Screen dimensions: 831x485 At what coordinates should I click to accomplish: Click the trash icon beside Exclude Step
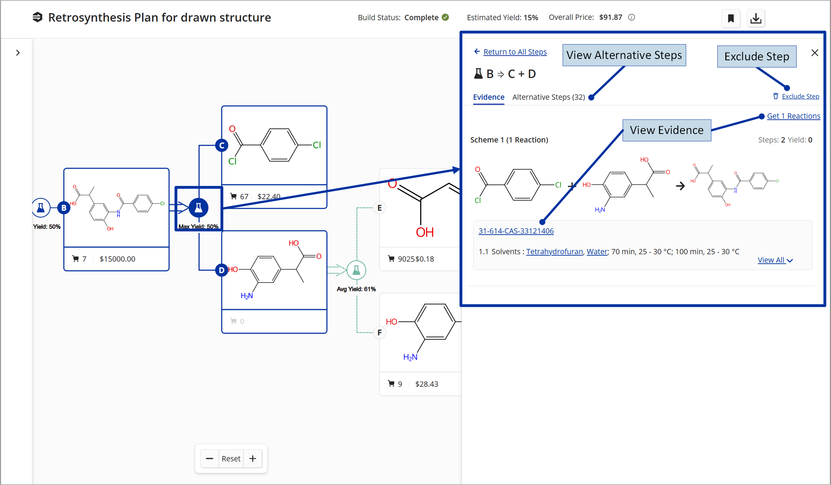pos(776,96)
